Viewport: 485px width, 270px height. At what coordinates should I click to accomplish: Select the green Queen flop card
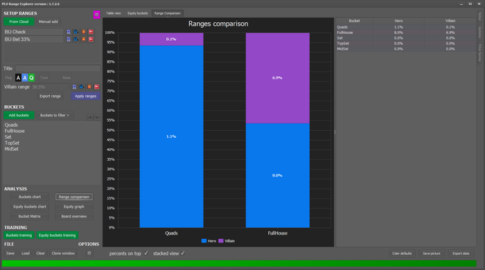tap(31, 78)
